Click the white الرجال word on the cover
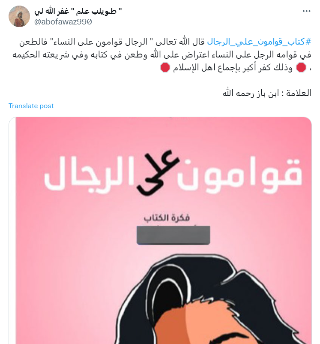This screenshot has height=344, width=320. 89,175
